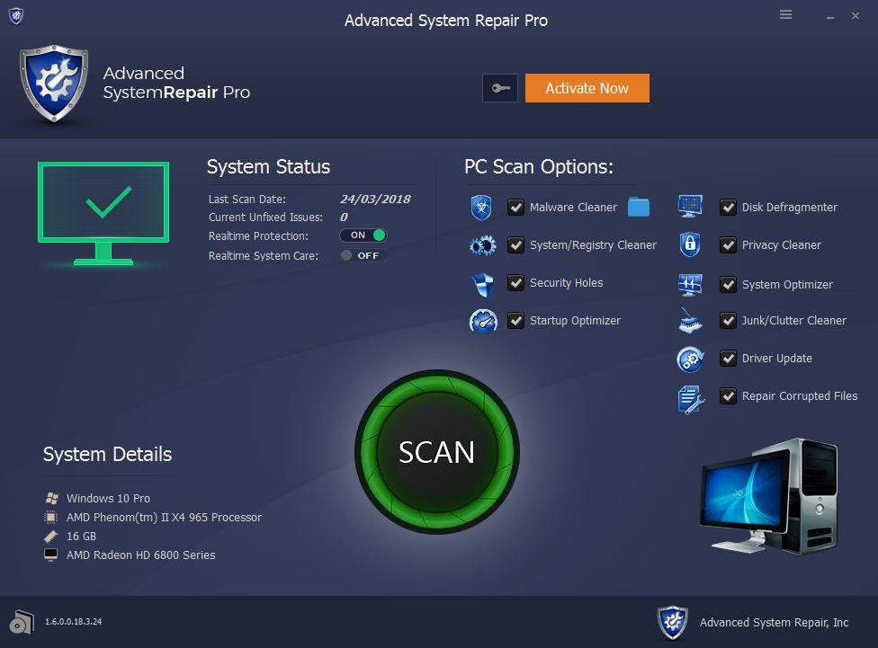Click the 16 GB memory text
The image size is (878, 648).
81,536
